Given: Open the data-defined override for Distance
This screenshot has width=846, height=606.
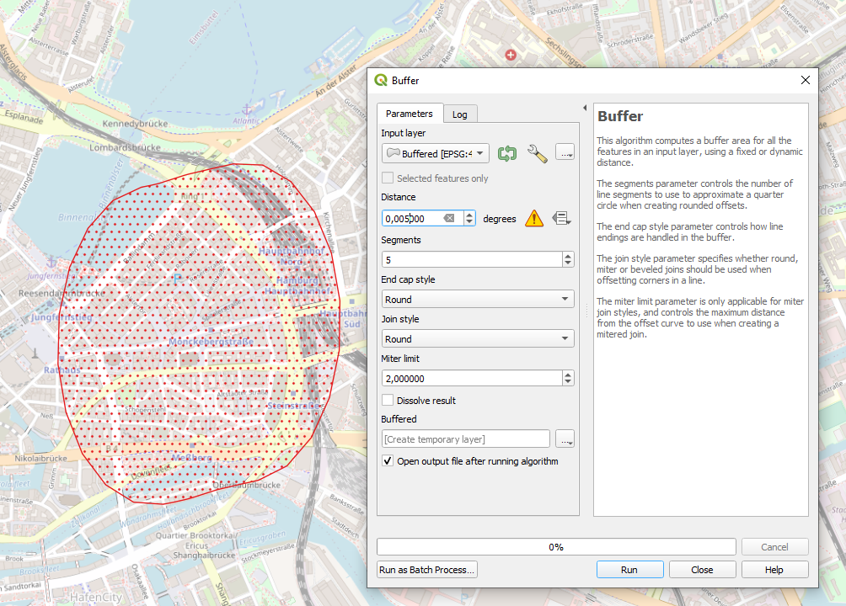Looking at the screenshot, I should (561, 219).
